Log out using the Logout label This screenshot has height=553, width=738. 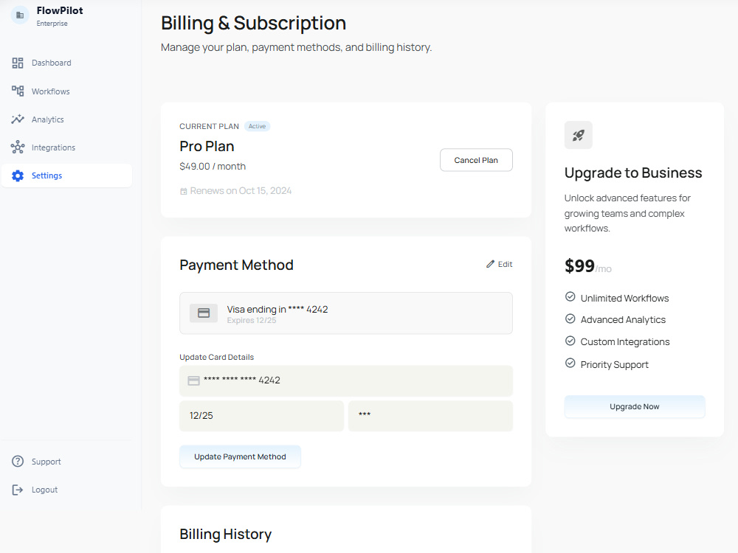pos(45,490)
